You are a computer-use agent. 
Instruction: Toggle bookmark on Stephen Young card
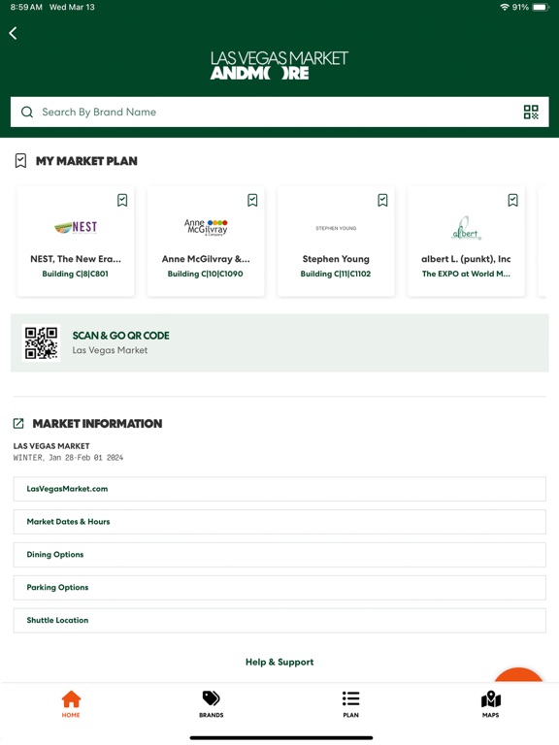[382, 200]
